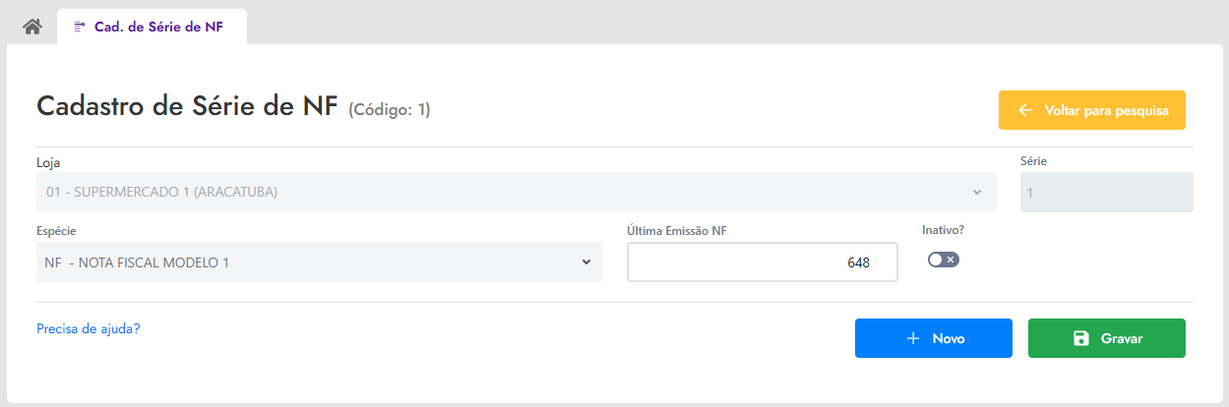
Task: Open the Home tab icon
Action: (32, 27)
